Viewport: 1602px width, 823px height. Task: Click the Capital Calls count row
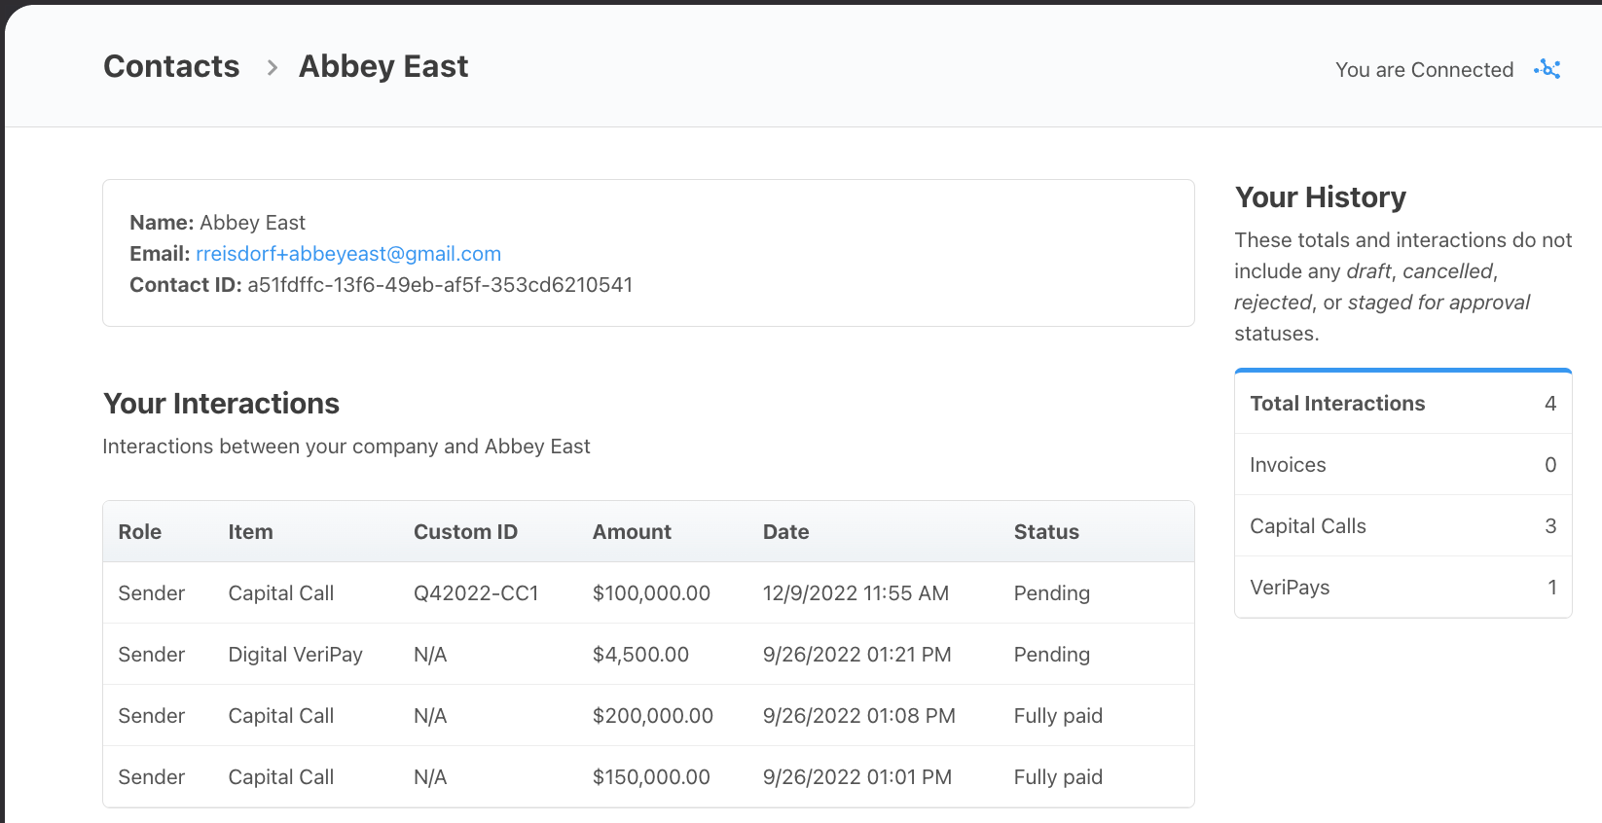click(1402, 526)
